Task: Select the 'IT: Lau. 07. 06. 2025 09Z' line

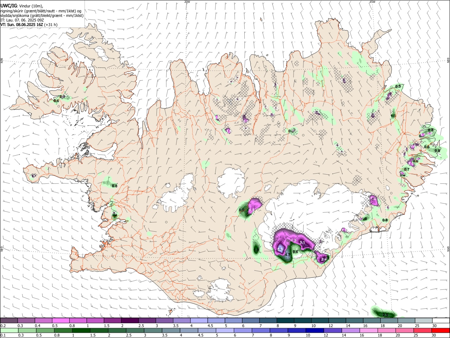Action: click(22, 20)
